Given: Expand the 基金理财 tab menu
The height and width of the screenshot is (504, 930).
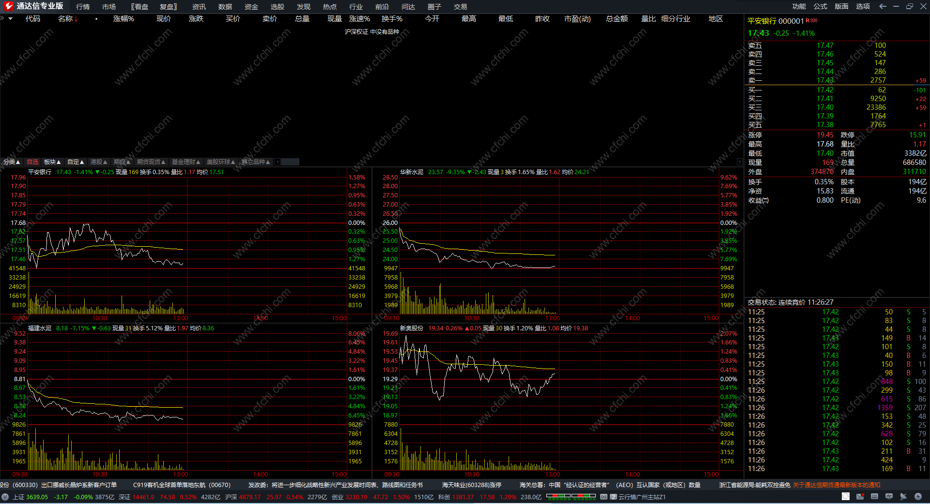Looking at the screenshot, I should point(186,162).
